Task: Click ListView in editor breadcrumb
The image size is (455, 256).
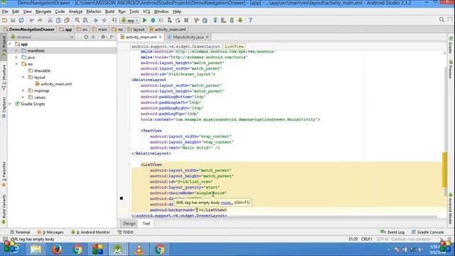Action: [234, 46]
